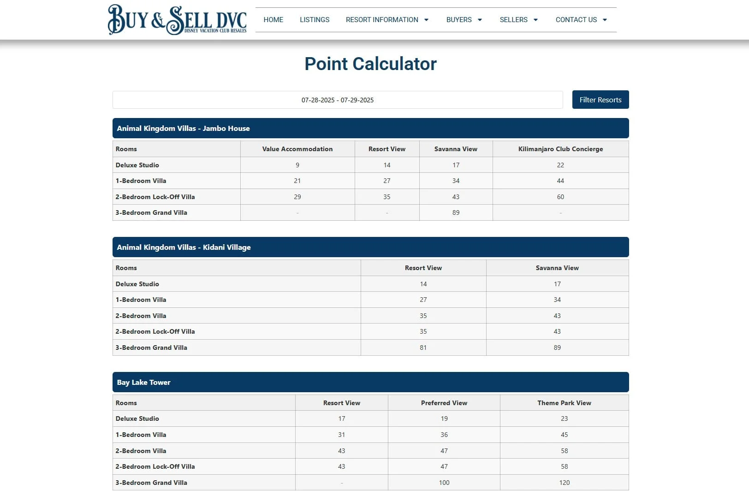Click Jambo House Savanna View column header
This screenshot has width=749, height=495.
tap(456, 149)
